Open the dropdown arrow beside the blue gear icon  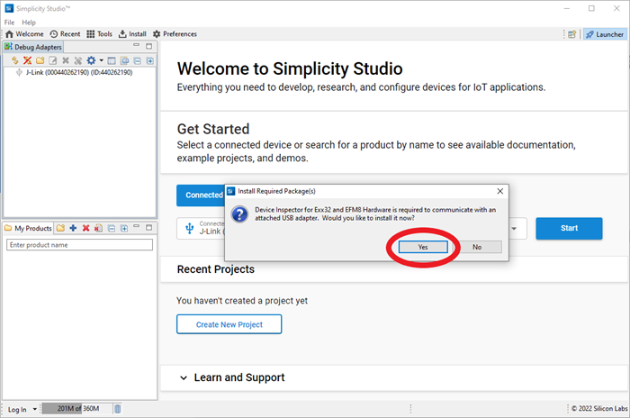[101, 60]
